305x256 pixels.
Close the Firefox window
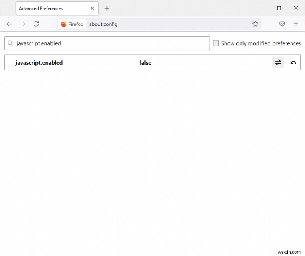pos(296,8)
